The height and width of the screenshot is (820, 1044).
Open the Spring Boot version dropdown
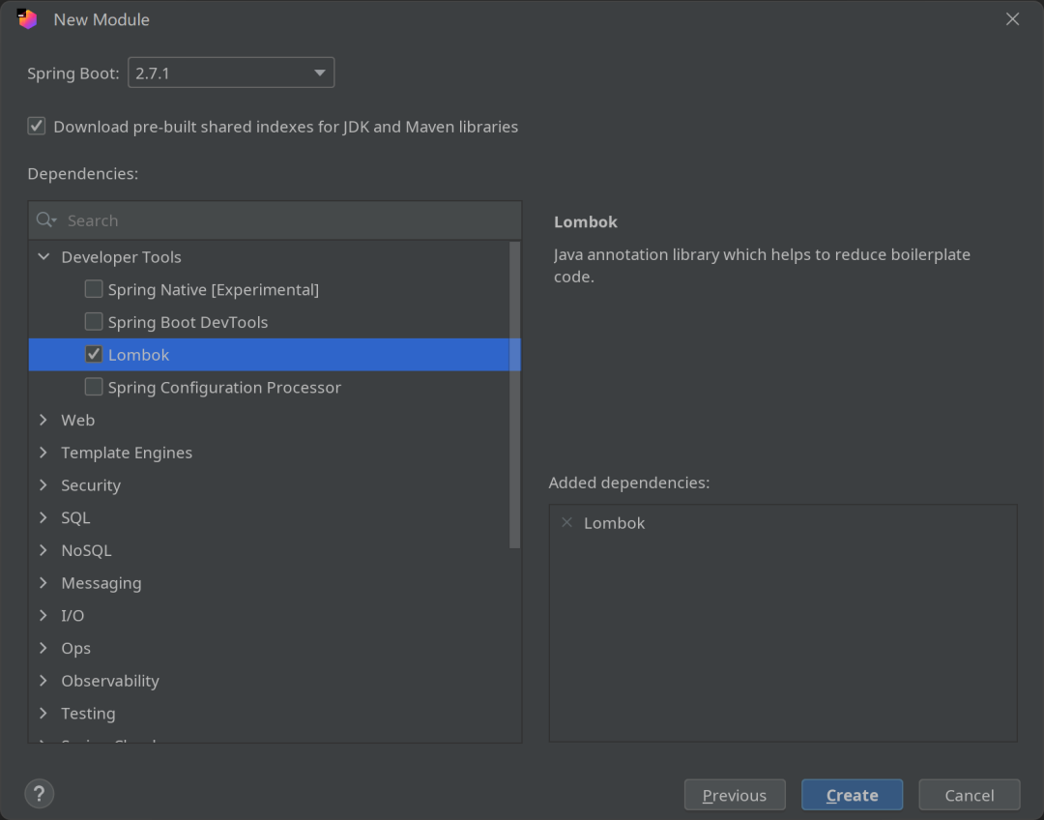coord(231,73)
